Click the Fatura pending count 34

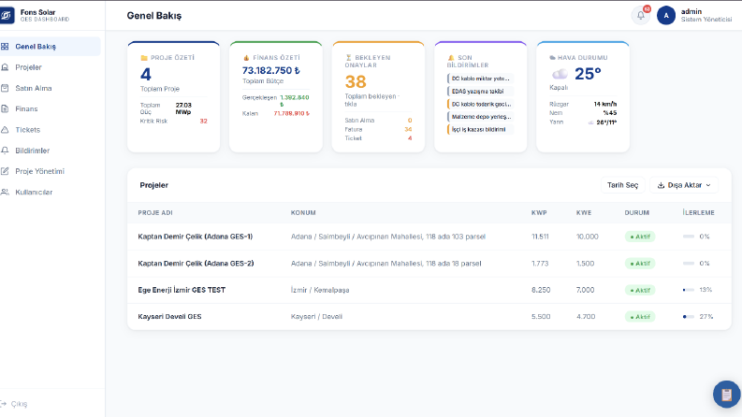[x=408, y=129]
